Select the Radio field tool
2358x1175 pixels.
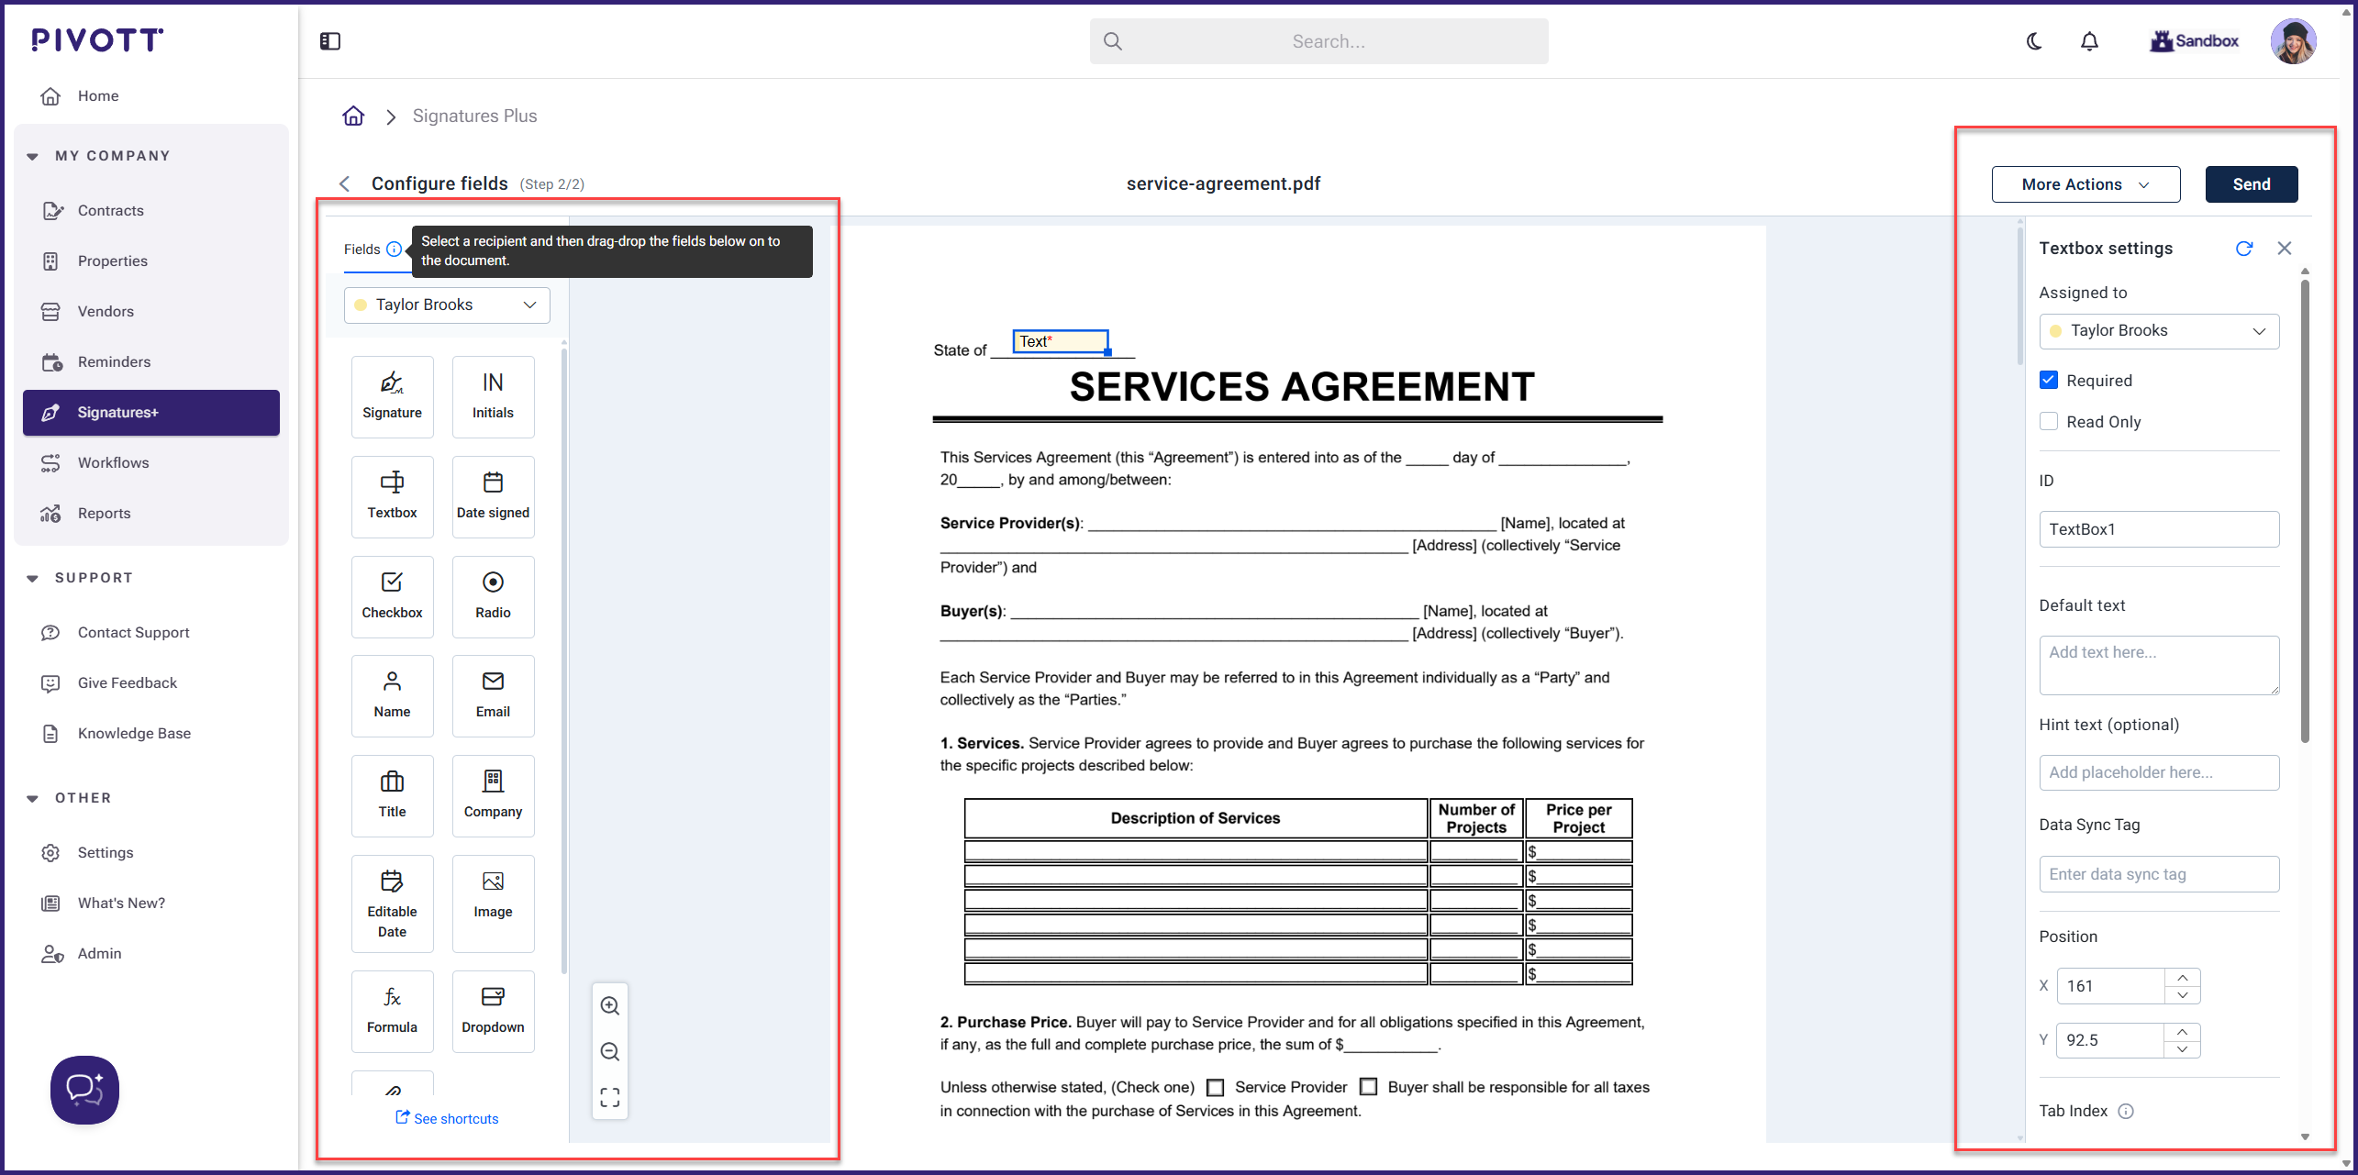coord(493,596)
